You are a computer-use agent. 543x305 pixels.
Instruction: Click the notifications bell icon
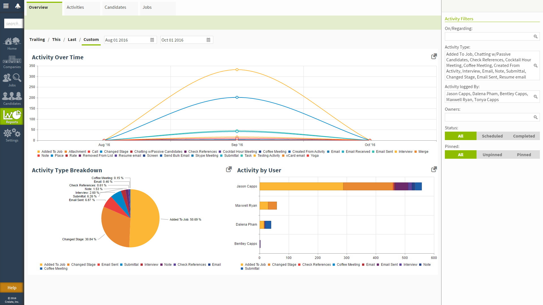click(18, 6)
